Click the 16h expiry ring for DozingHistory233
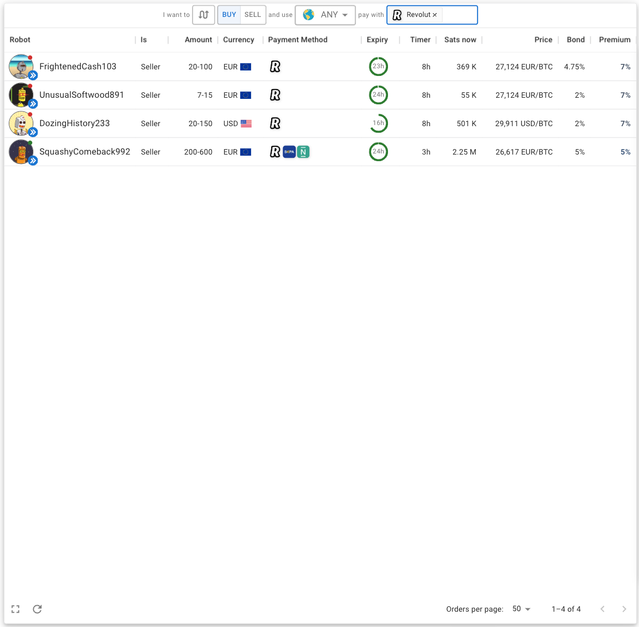Screen dimensions: 639x627 pyautogui.click(x=378, y=123)
